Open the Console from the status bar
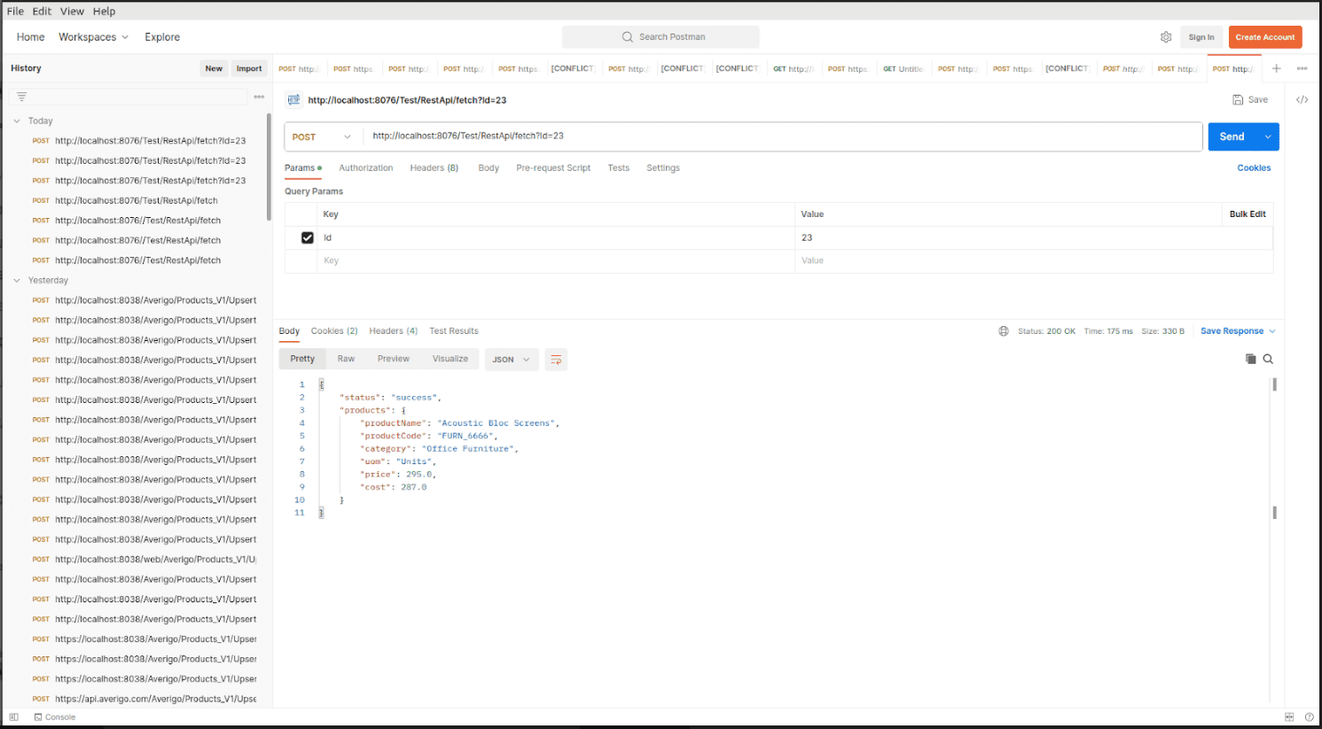Viewport: 1322px width, 729px height. [x=55, y=717]
